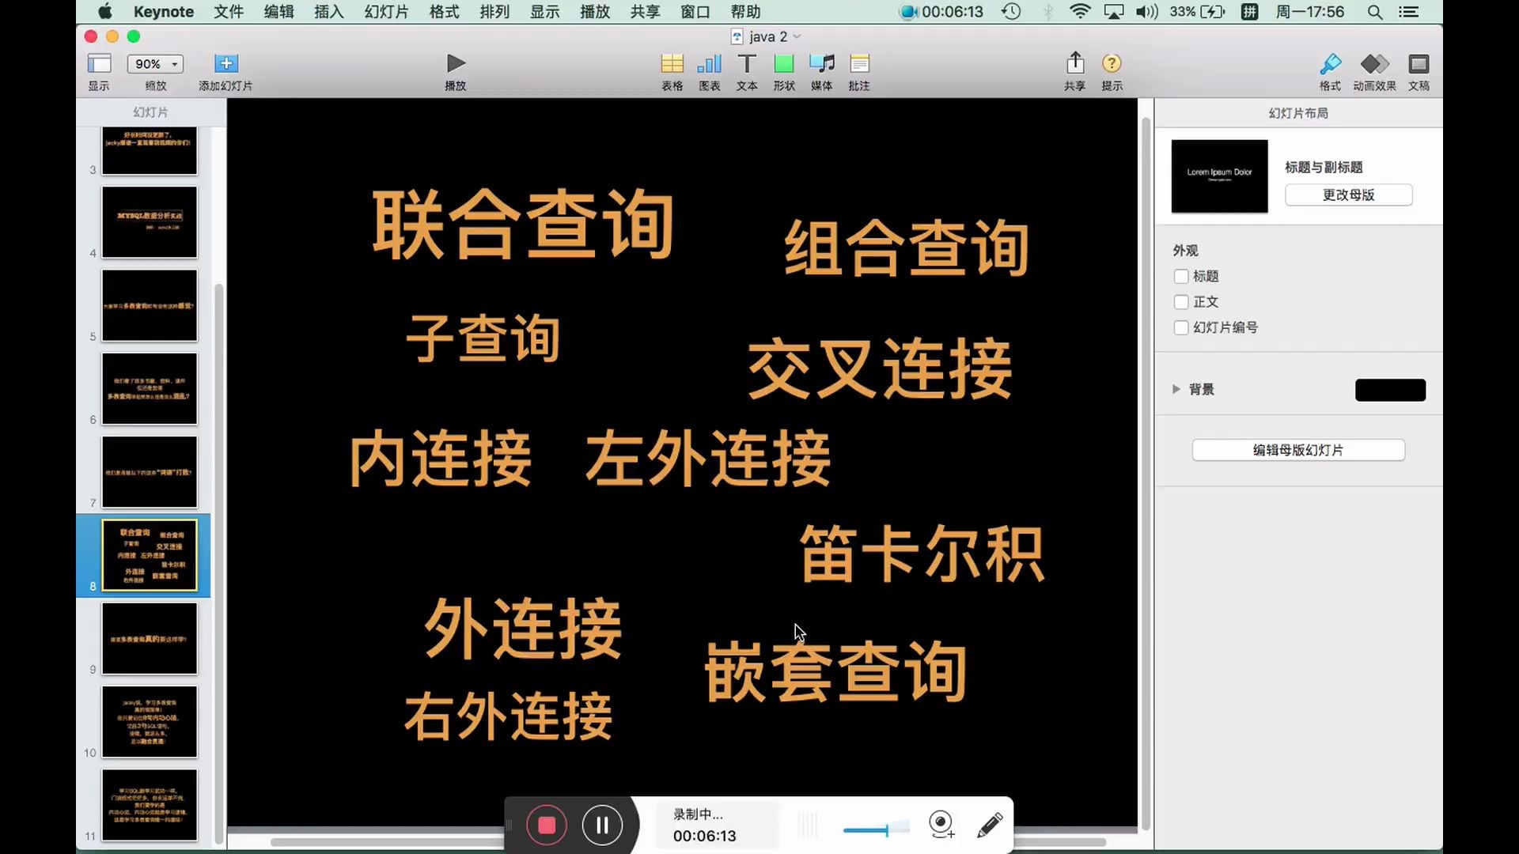Select slide 4 thumbnail

[150, 222]
